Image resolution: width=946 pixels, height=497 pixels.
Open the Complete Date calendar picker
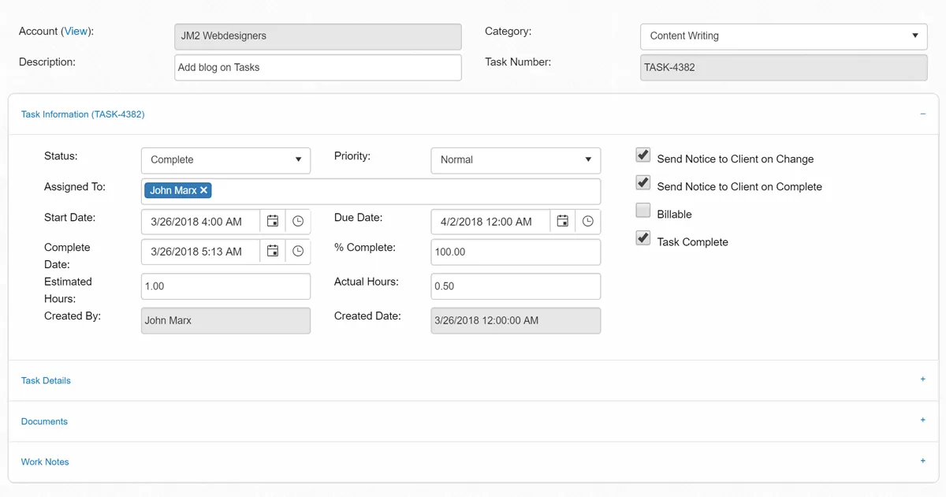tap(272, 251)
